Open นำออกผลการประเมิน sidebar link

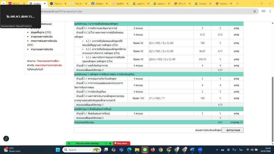[41, 36]
